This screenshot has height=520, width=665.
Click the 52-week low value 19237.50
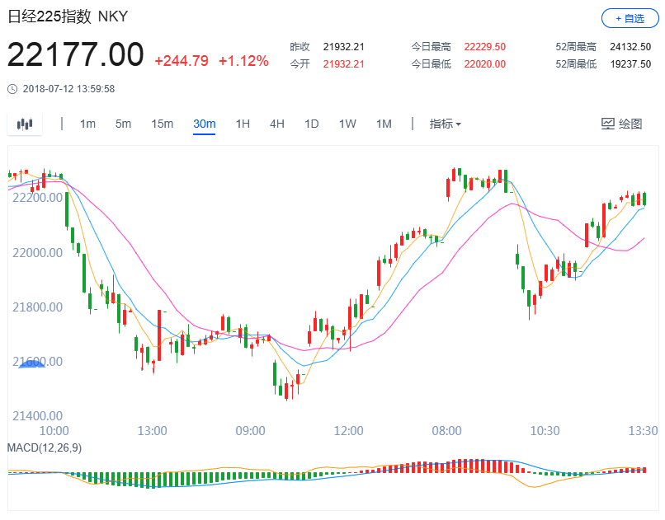(x=630, y=64)
